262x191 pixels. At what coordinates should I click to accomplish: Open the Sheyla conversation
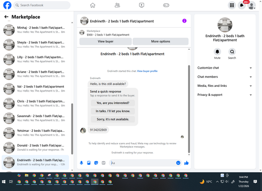(x=35, y=44)
